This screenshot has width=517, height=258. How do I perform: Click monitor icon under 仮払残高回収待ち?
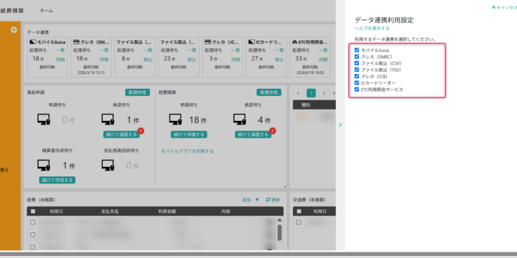click(x=108, y=166)
